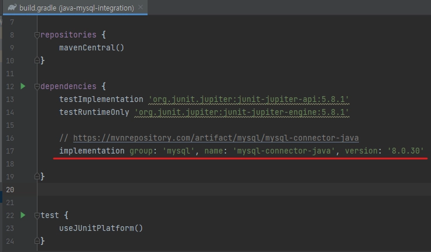Click the fold end marker on line 19
This screenshot has width=431, height=252.
[37, 176]
